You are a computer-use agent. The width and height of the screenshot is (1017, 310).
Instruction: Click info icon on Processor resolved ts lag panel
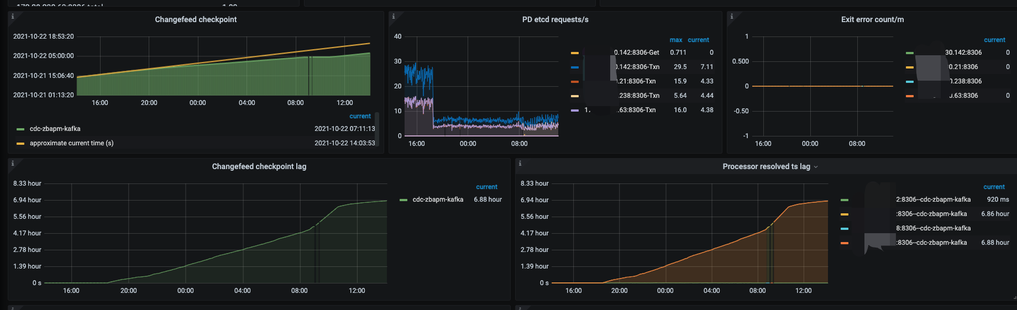click(x=520, y=164)
